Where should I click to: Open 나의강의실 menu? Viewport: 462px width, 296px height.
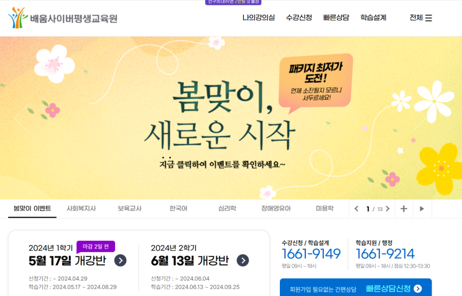(x=259, y=17)
